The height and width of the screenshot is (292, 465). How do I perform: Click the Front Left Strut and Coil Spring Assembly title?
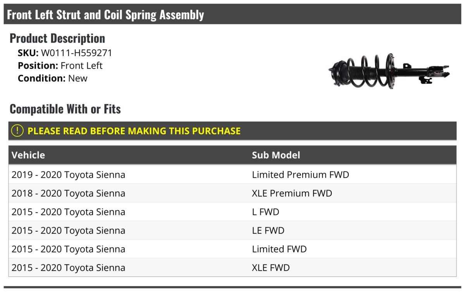tap(105, 15)
